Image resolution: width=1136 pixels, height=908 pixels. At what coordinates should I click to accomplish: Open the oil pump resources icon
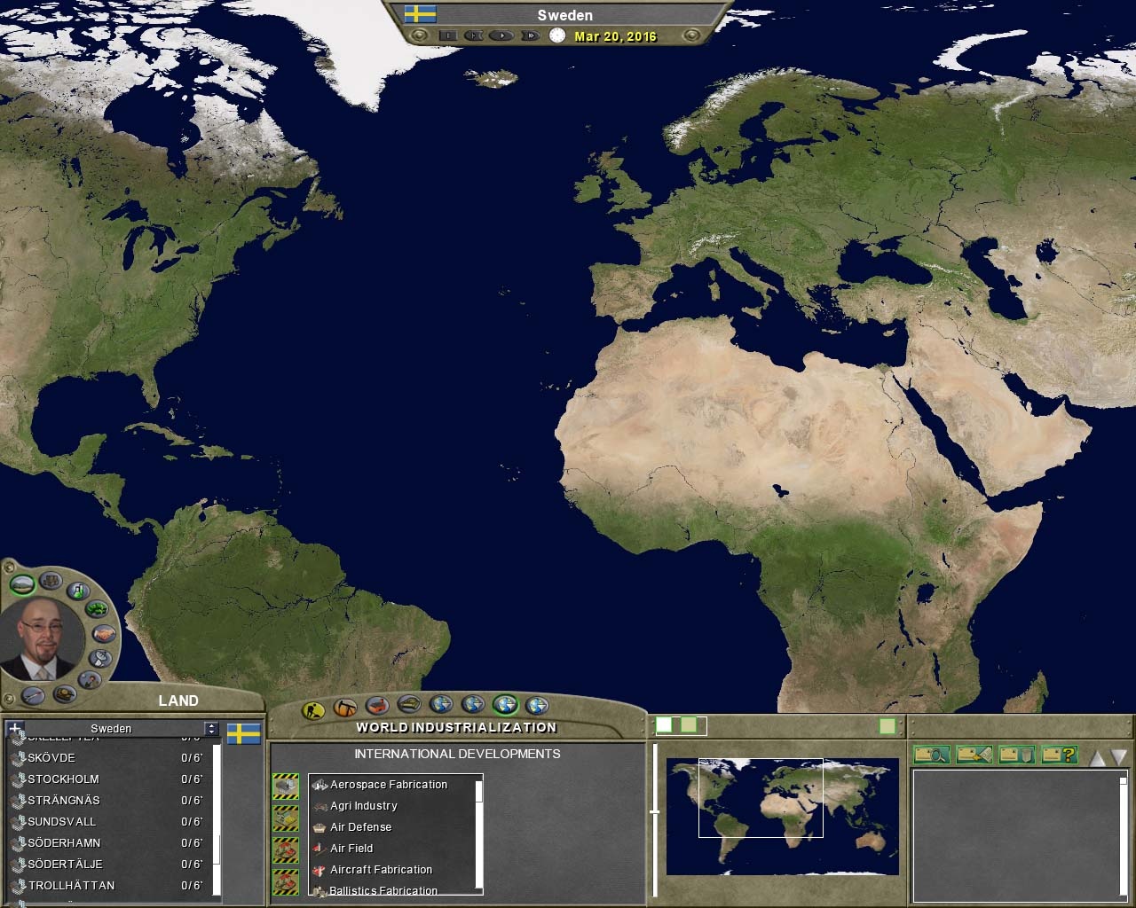click(x=345, y=708)
